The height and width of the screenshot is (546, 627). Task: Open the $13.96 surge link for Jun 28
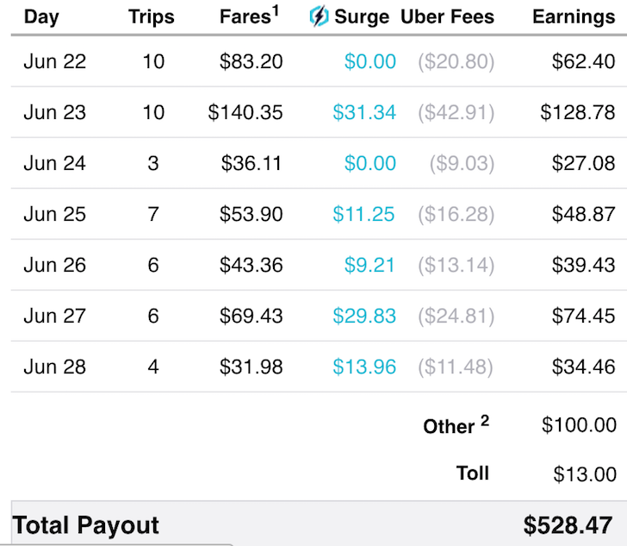(x=364, y=367)
